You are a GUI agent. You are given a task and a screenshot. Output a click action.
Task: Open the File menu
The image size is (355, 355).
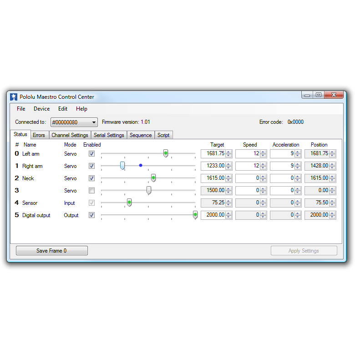coord(21,109)
